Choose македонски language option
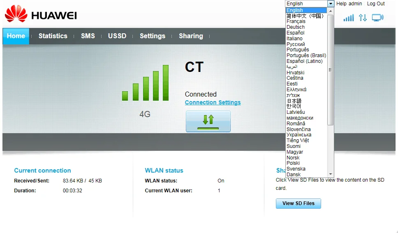The height and width of the screenshot is (233, 398). click(x=306, y=118)
